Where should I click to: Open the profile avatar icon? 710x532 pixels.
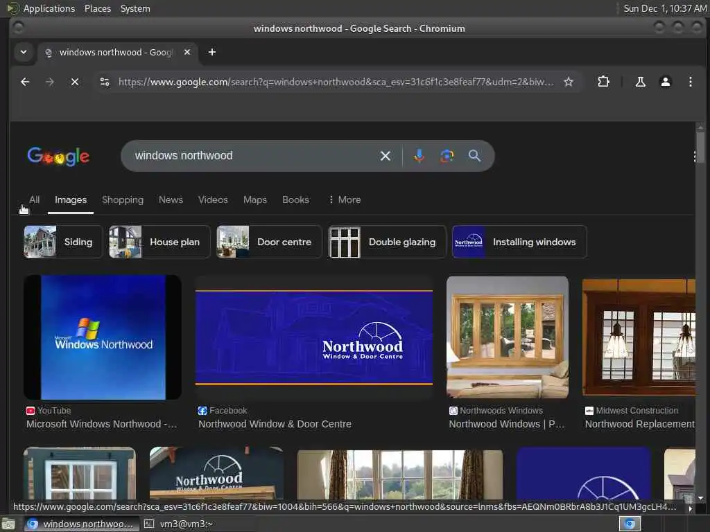[665, 82]
